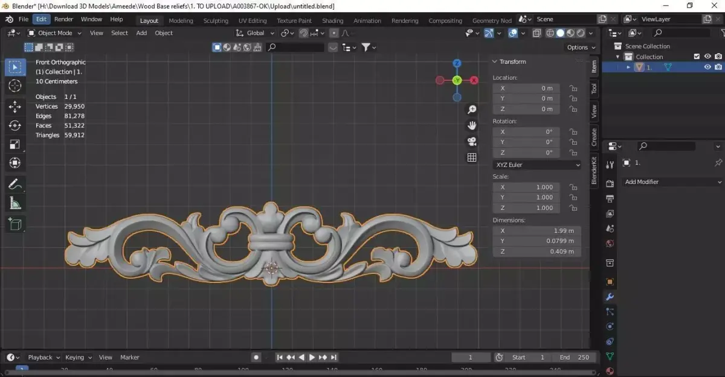The width and height of the screenshot is (725, 377).
Task: Open the Physics properties tab
Action: pos(610,326)
